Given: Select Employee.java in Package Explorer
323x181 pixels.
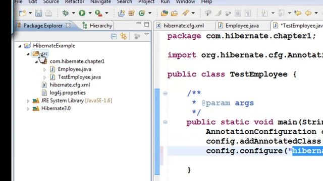Looking at the screenshot, I should point(75,69).
